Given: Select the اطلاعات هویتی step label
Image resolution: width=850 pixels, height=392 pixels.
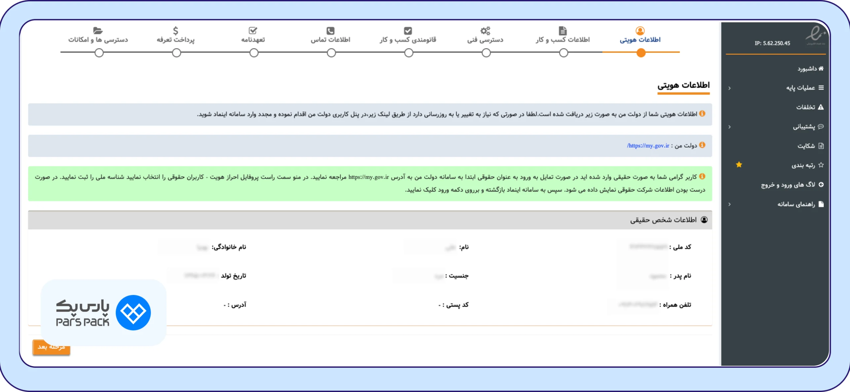Looking at the screenshot, I should click(x=640, y=40).
